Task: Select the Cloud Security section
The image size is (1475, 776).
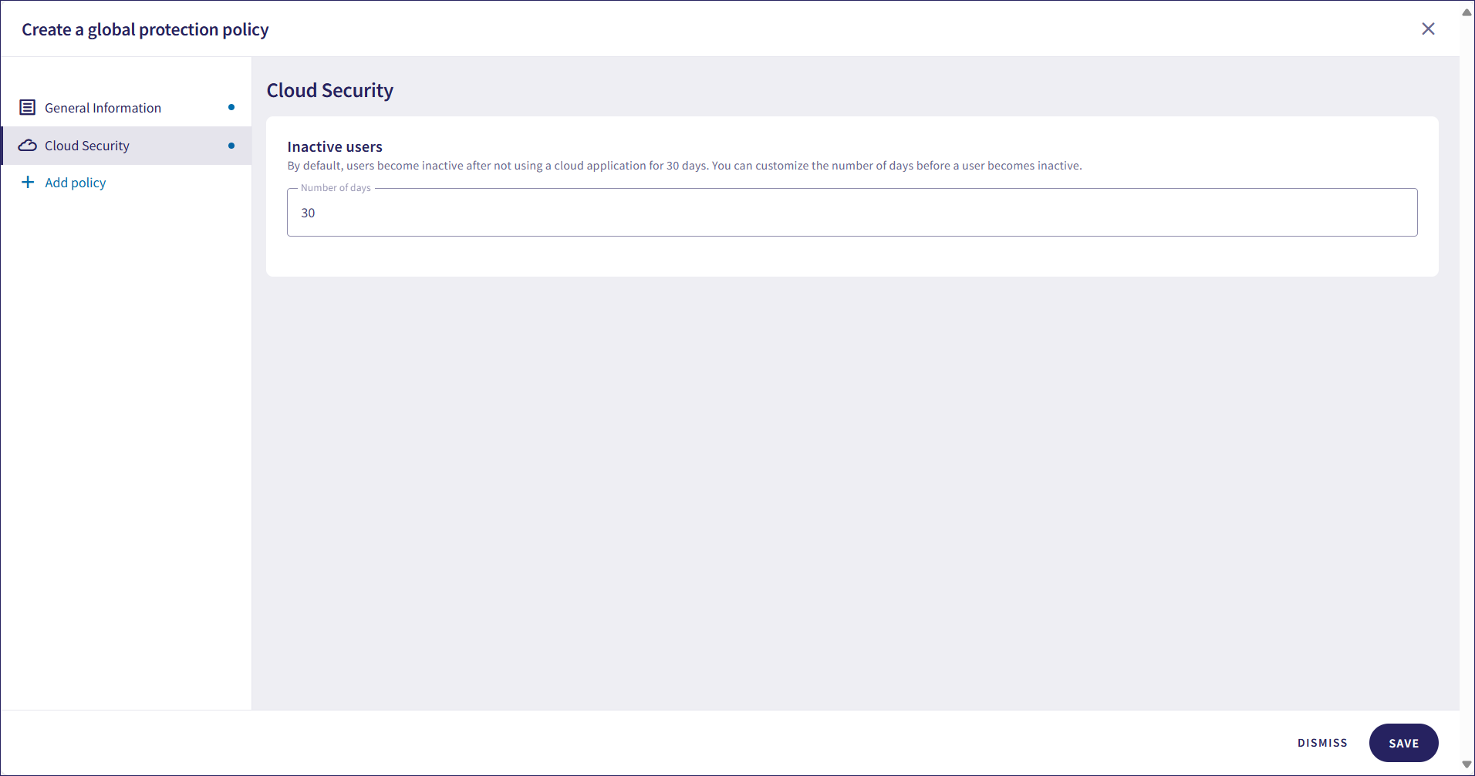Action: coord(87,146)
